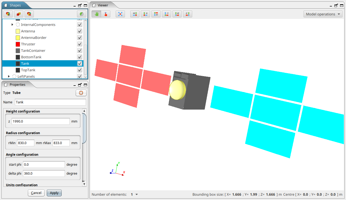Click the reload icon next to Type Tube

pyautogui.click(x=81, y=93)
